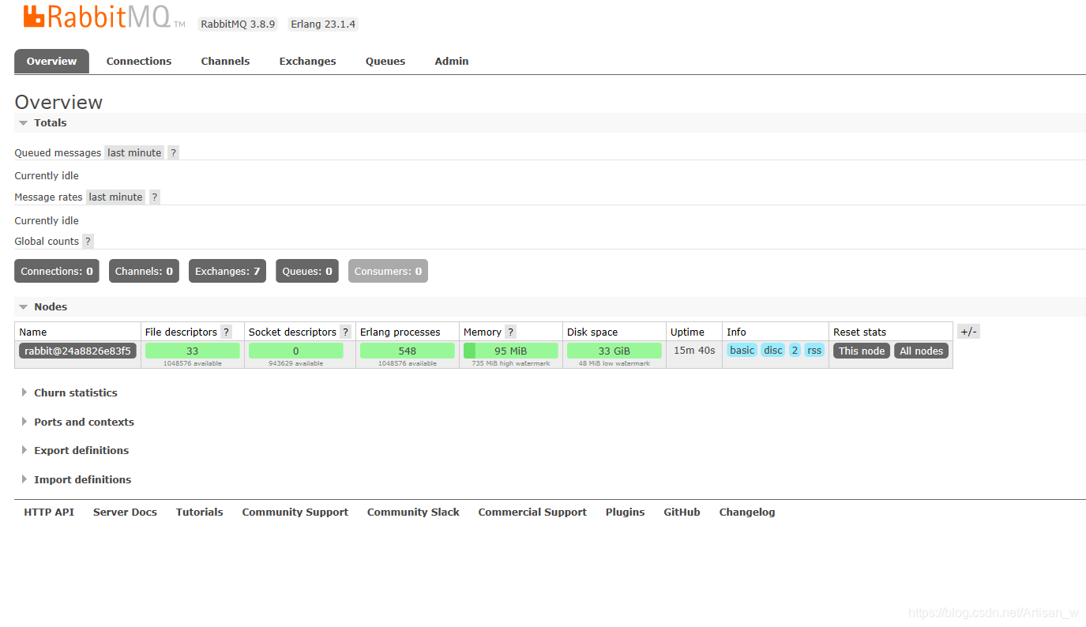Viewport: 1086px width, 627px height.
Task: Open help for Global counts
Action: (88, 242)
